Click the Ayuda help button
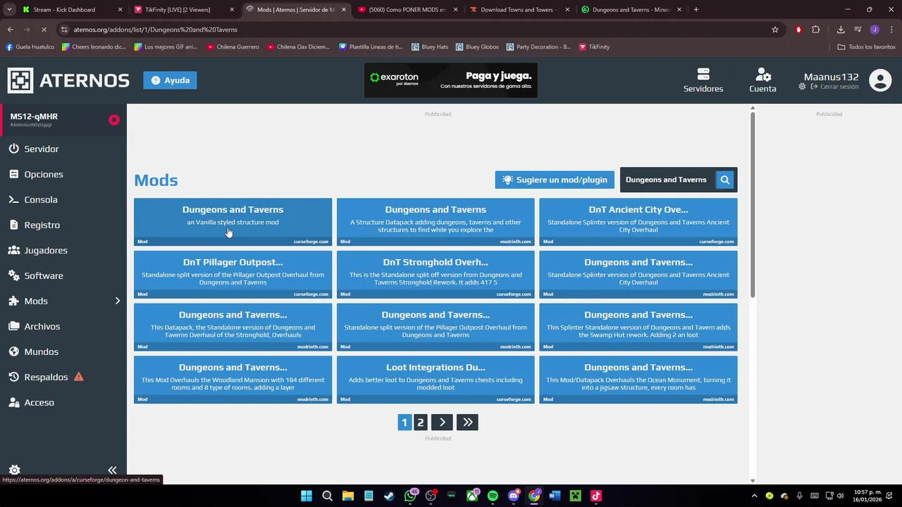 [x=171, y=80]
